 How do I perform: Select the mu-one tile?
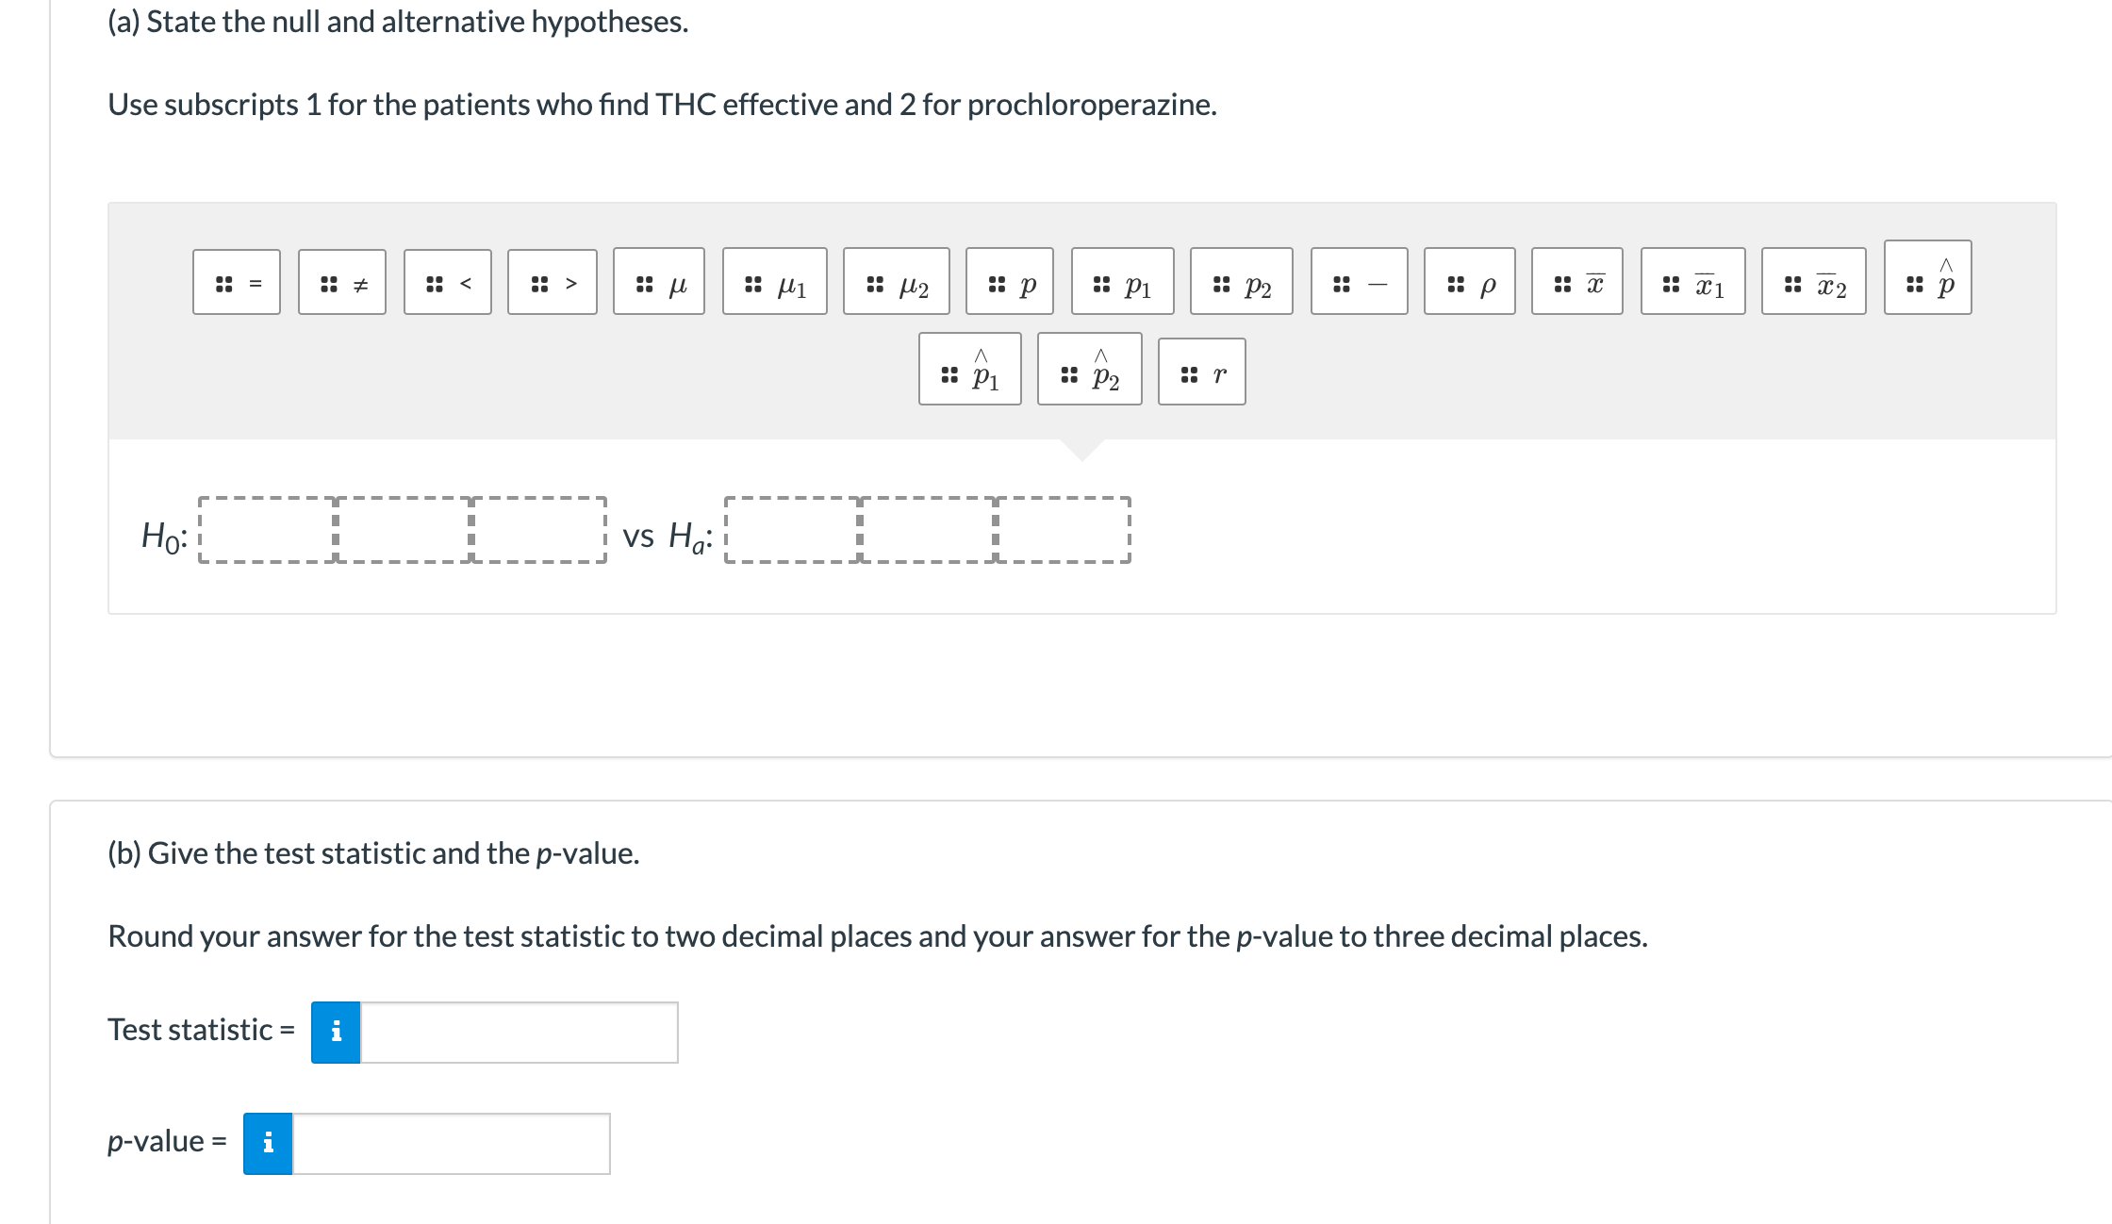(x=775, y=281)
